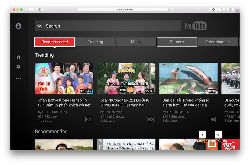The image size is (250, 165).
Task: Select the Comedy category tab
Action: pos(177,42)
